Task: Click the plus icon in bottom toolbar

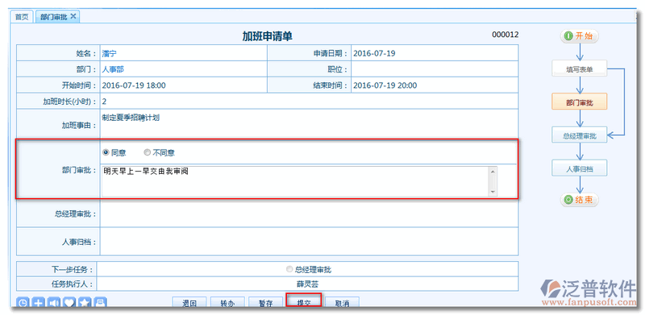Action: (38, 303)
